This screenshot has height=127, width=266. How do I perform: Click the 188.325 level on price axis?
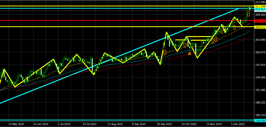pyautogui.click(x=260, y=103)
